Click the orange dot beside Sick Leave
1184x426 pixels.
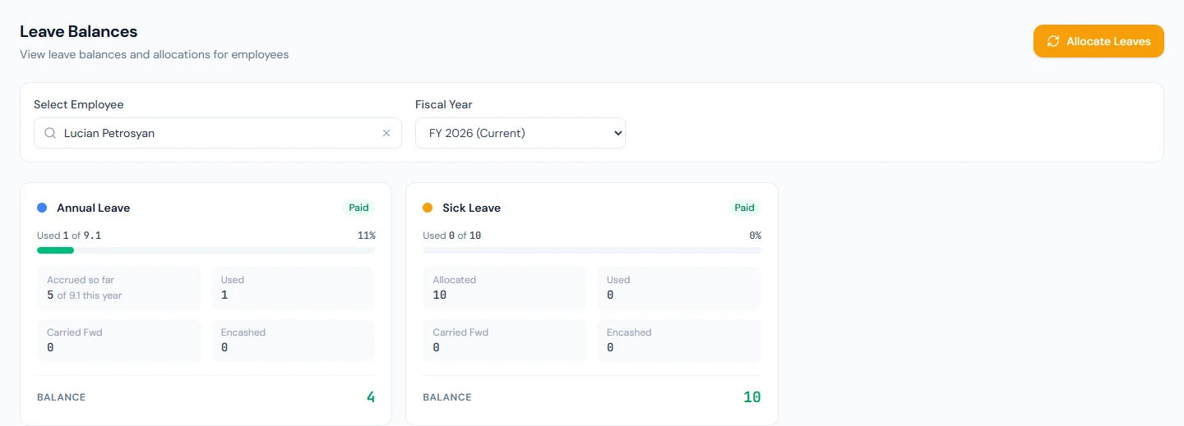(x=428, y=208)
